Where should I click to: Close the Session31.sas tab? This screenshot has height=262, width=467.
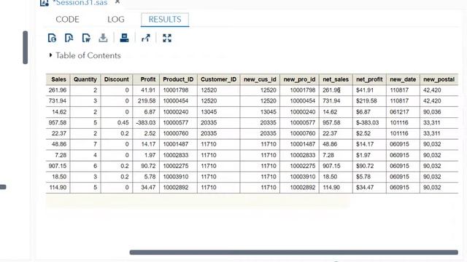[x=117, y=1]
